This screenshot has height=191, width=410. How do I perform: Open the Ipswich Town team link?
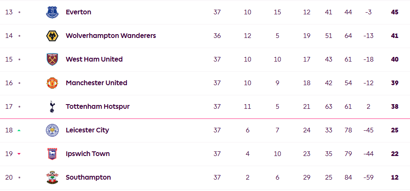(88, 154)
